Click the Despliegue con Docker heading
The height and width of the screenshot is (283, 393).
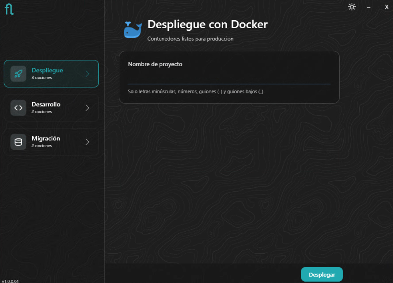tap(207, 25)
